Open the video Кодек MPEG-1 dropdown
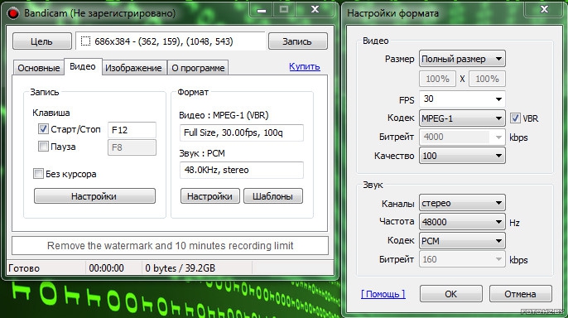 462,118
